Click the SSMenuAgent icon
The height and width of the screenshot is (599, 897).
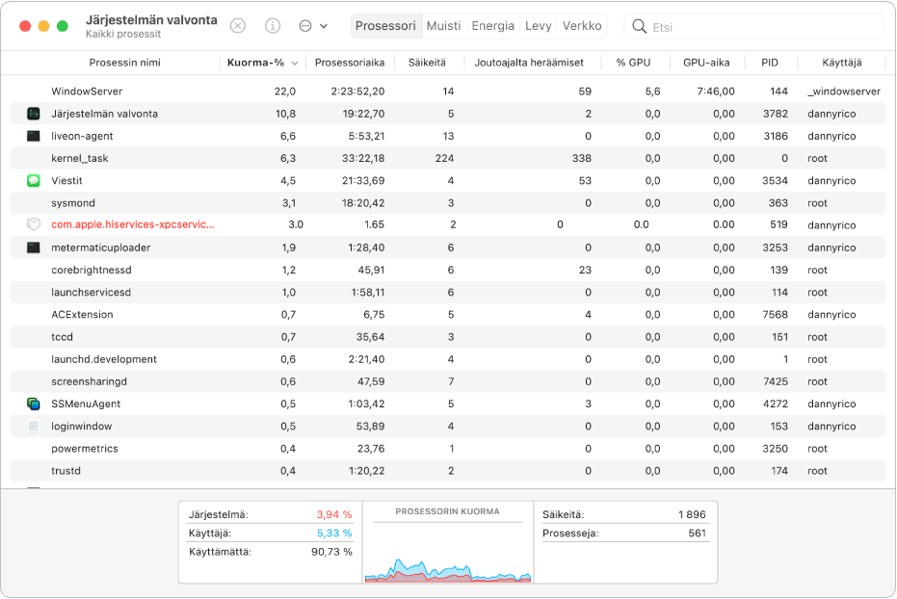[34, 404]
